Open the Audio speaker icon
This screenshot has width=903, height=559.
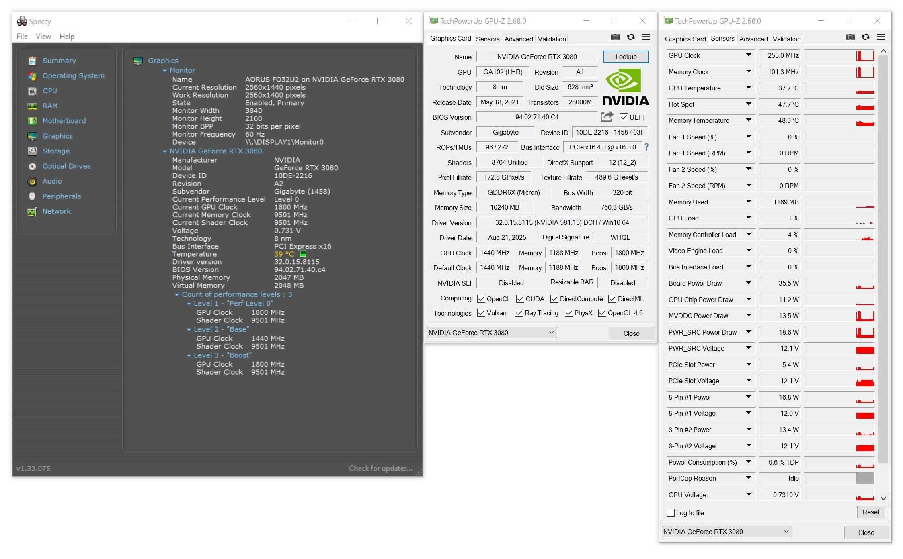point(32,182)
